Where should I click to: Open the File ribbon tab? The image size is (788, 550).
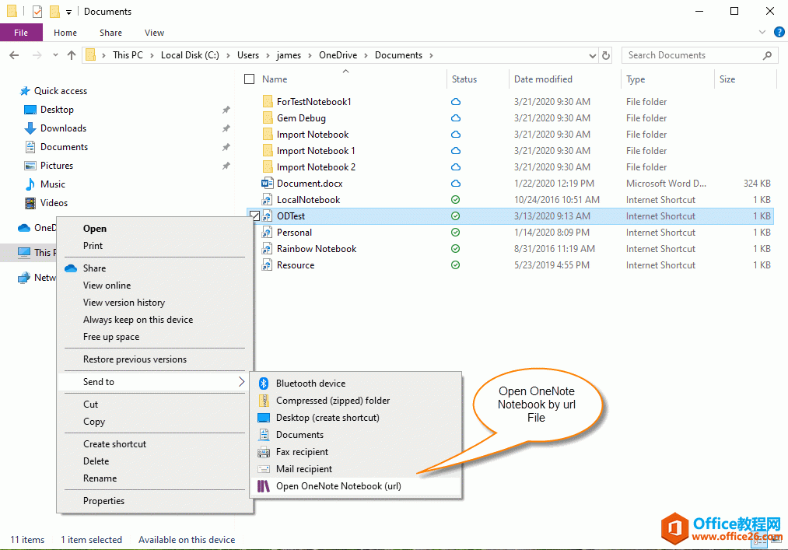tap(20, 33)
